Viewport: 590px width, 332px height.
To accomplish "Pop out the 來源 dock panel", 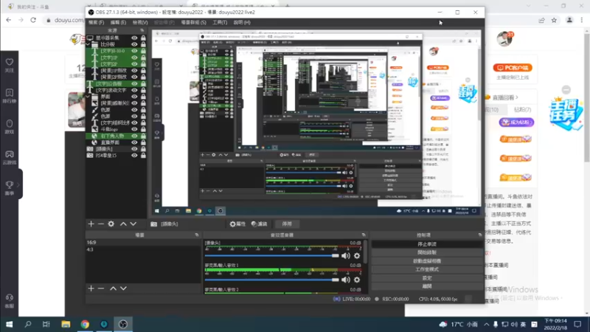I will coord(142,30).
